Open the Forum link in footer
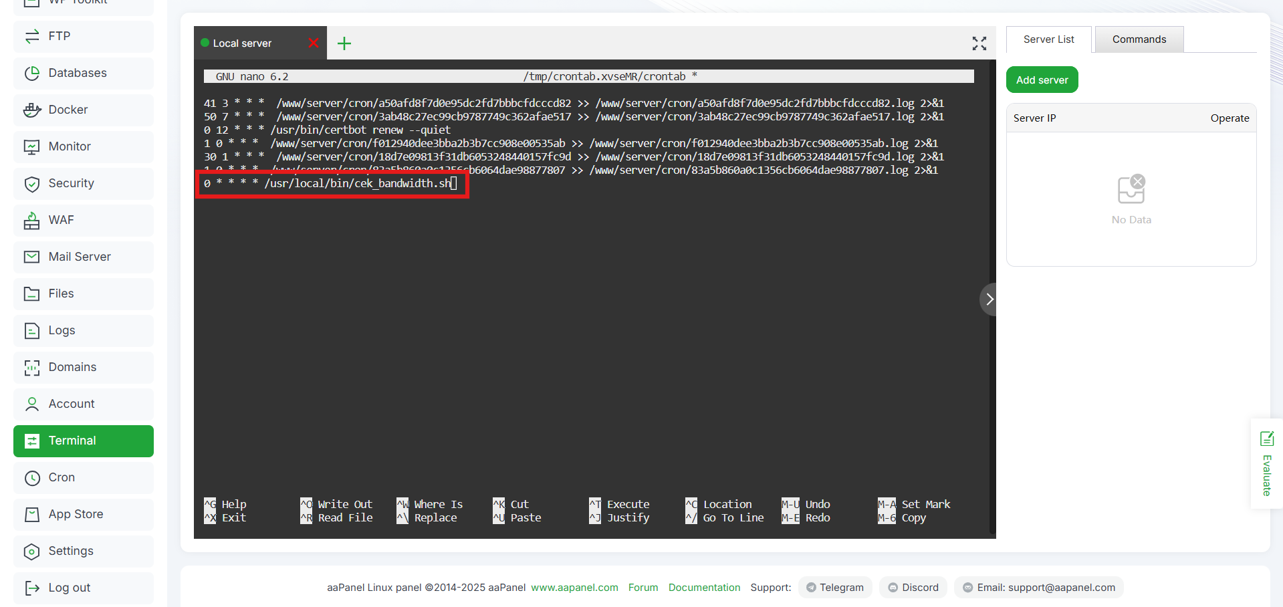 [643, 588]
